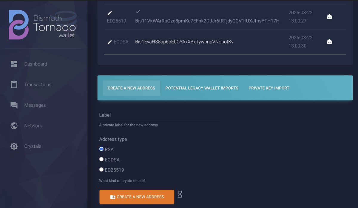358x208 pixels.
Task: Open the Transactions clipboard icon
Action: click(14, 85)
